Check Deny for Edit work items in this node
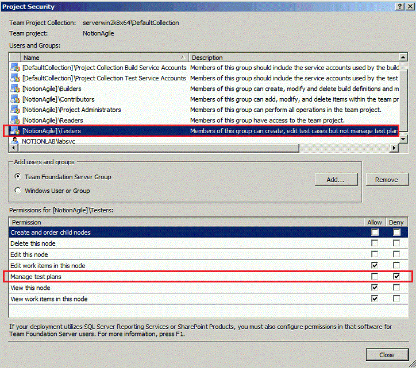This screenshot has height=368, width=416. 396,265
